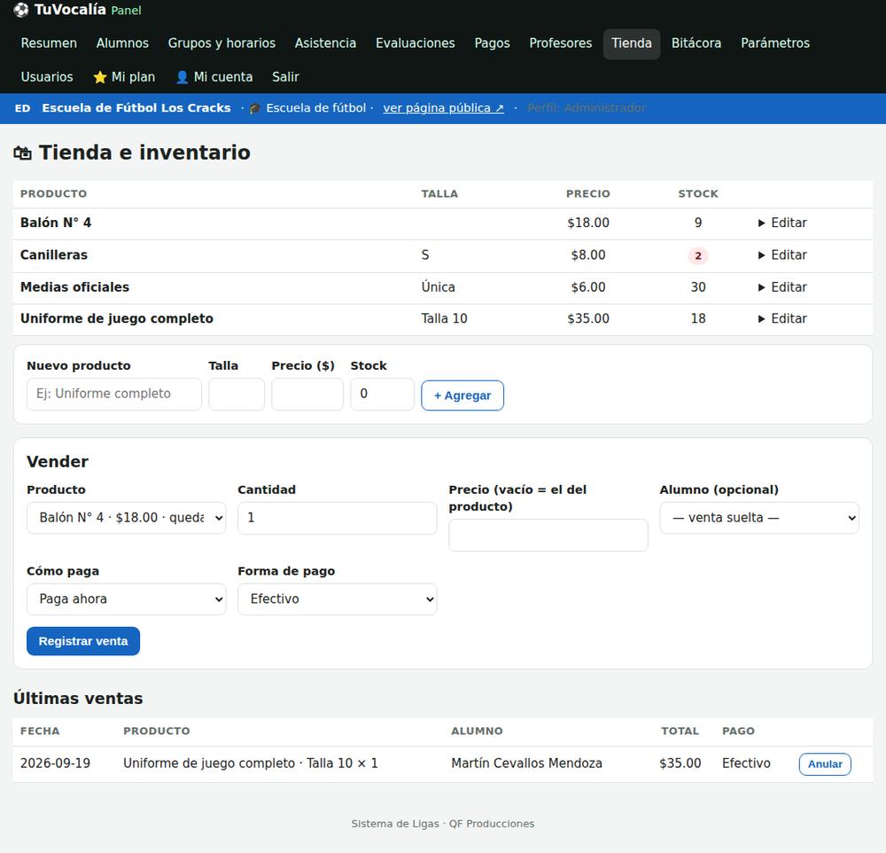
Task: Expand Editar for Medias oficiales
Action: coord(782,287)
